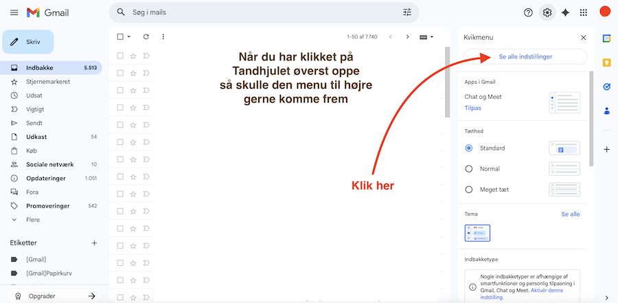Tick the first email row checkbox
618x303 pixels.
tap(120, 56)
